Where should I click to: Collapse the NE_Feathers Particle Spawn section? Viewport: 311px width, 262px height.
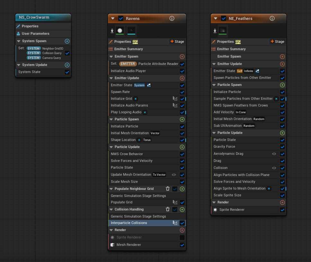click(214, 85)
